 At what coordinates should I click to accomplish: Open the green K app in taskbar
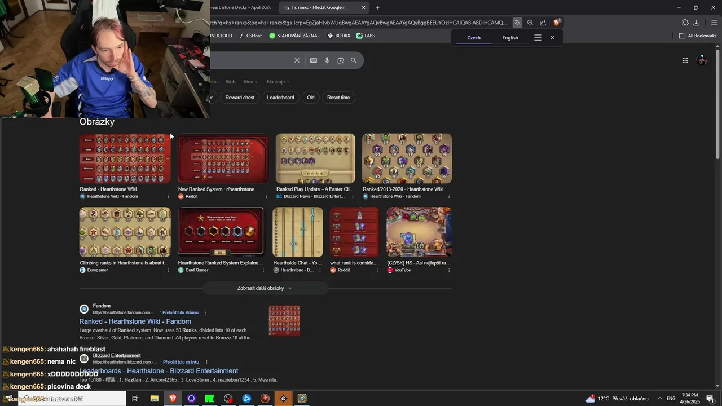click(210, 398)
